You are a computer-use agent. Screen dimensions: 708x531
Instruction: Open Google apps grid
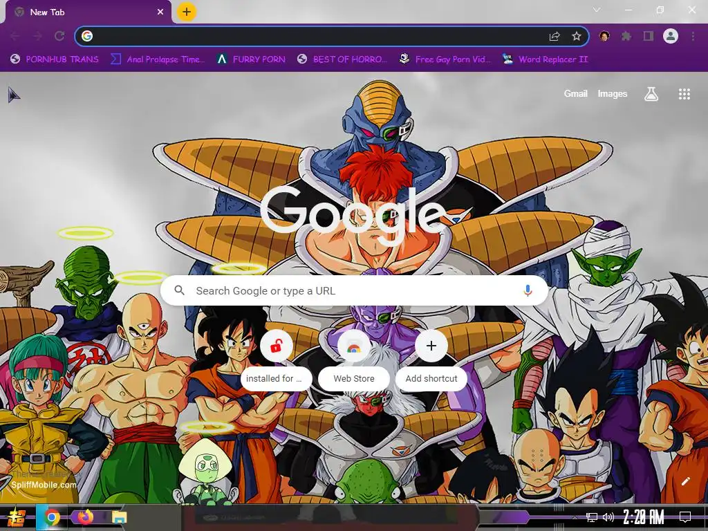pyautogui.click(x=684, y=94)
